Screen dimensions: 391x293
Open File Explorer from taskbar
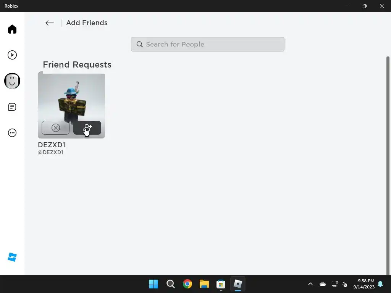coord(204,284)
